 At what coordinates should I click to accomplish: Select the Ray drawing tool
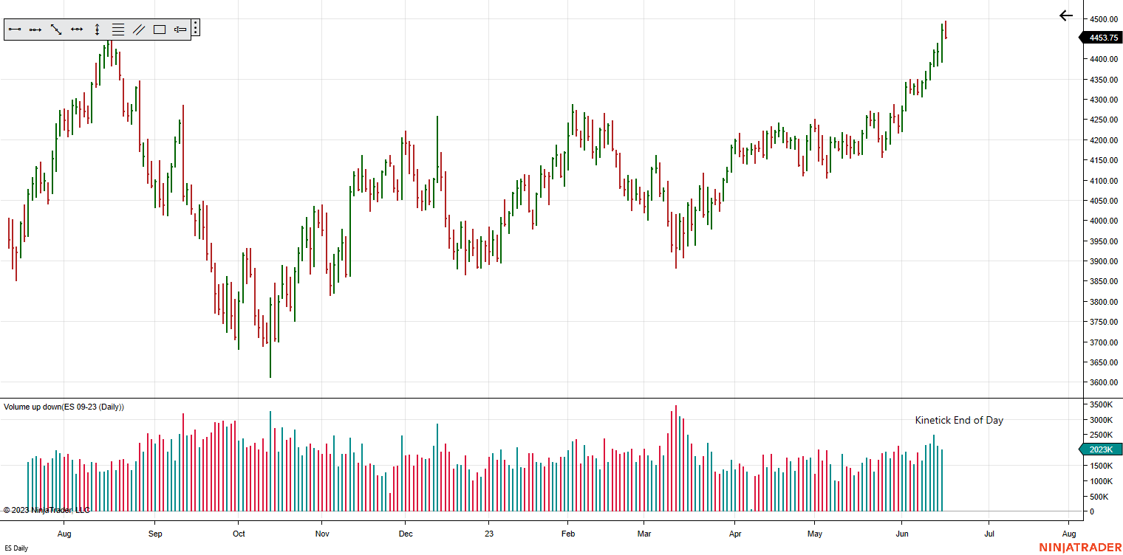(35, 30)
